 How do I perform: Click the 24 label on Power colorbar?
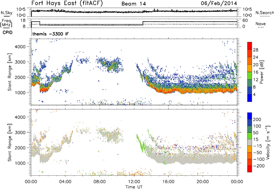tap(256, 57)
